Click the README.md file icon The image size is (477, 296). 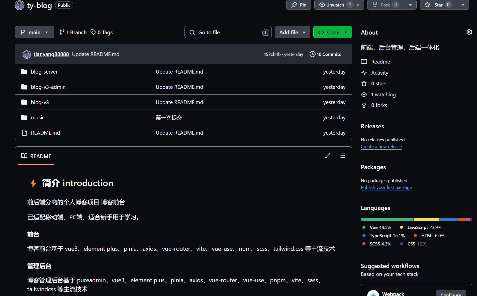(x=24, y=133)
